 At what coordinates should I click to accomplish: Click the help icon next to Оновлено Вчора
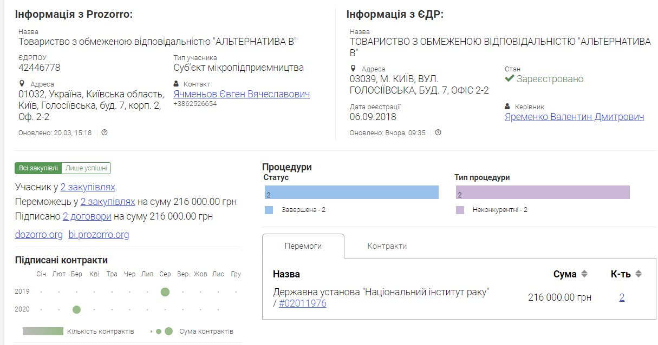[x=438, y=132]
